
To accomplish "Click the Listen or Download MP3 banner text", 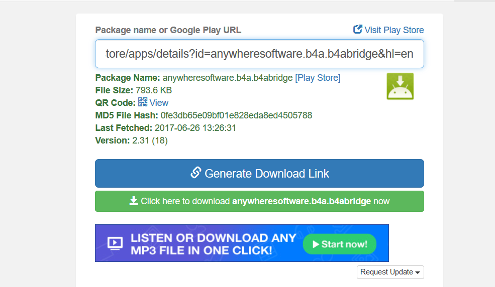I will 214,244.
